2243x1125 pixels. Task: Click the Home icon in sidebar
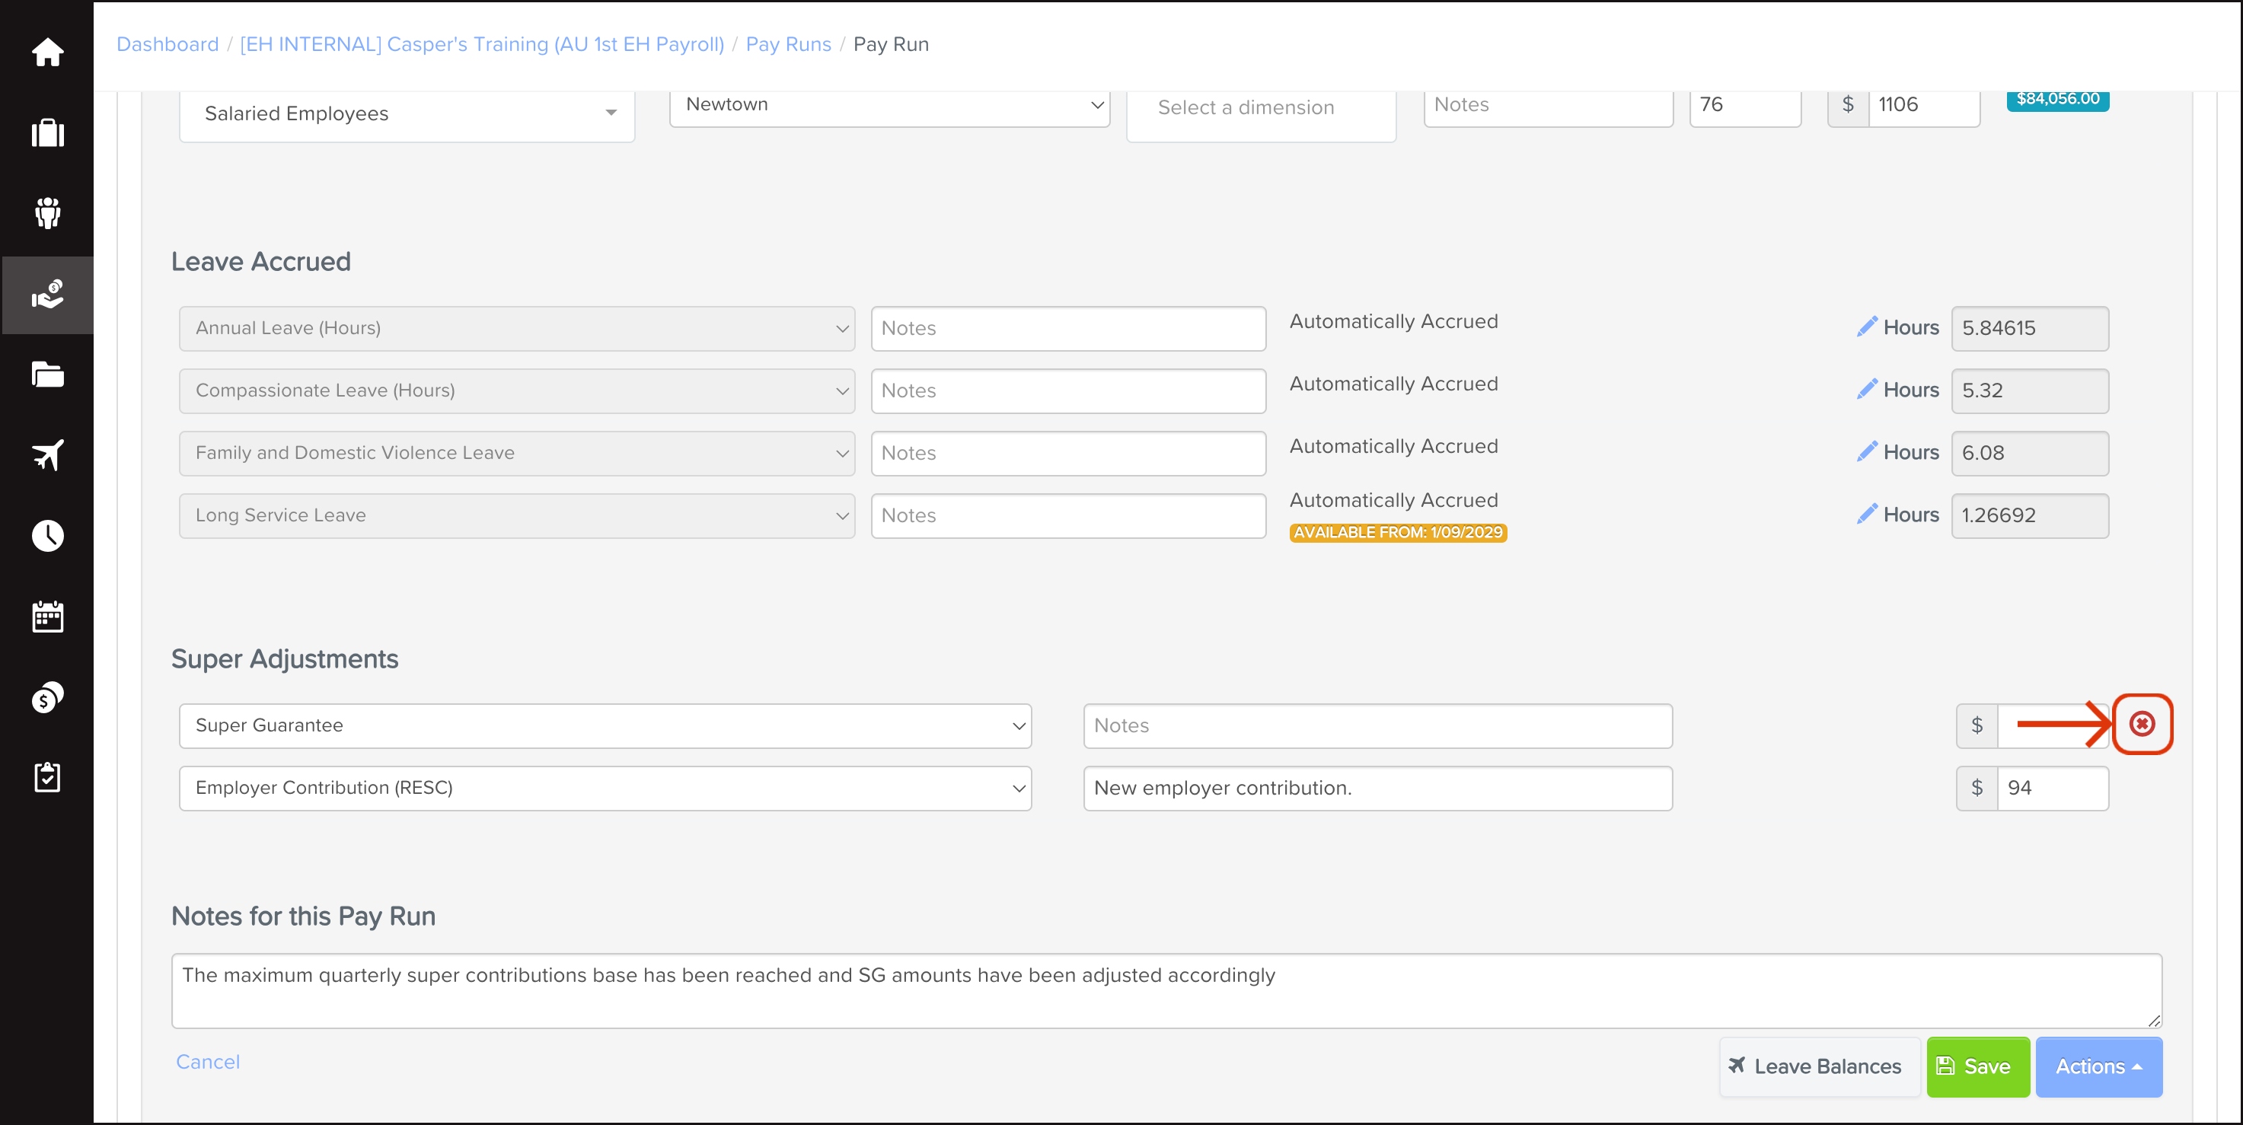(x=47, y=53)
